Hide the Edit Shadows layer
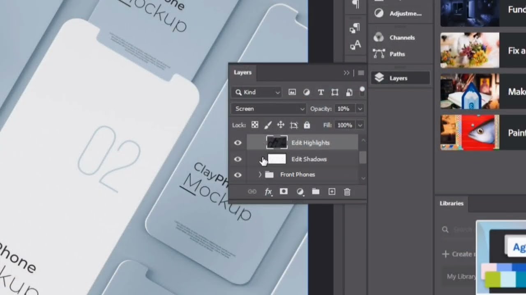 click(x=238, y=159)
